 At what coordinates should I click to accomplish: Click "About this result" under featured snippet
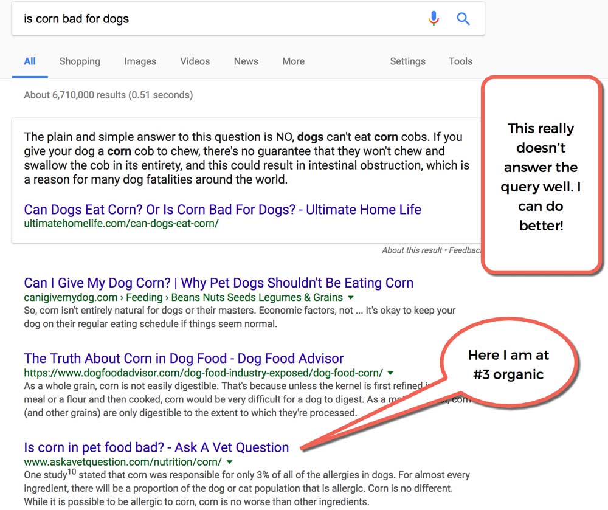coord(412,250)
